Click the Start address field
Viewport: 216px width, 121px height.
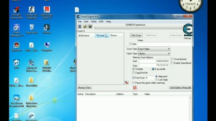click(x=154, y=61)
